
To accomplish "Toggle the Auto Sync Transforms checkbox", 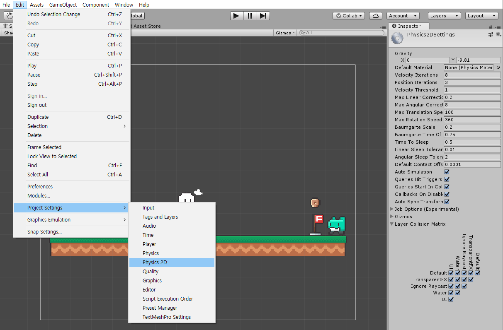I will (x=447, y=202).
